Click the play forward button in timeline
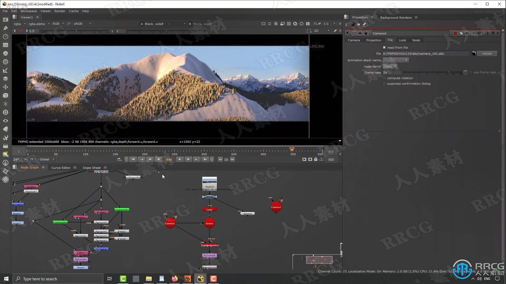 pyautogui.click(x=180, y=159)
